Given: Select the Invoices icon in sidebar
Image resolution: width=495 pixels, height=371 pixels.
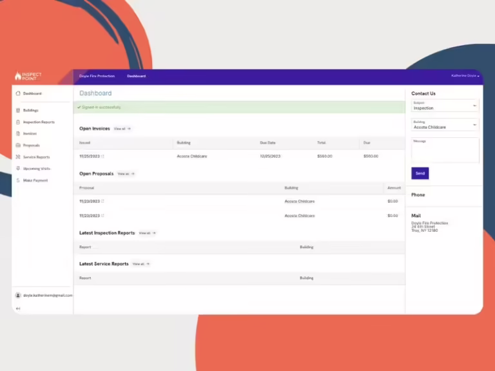Looking at the screenshot, I should 18,133.
